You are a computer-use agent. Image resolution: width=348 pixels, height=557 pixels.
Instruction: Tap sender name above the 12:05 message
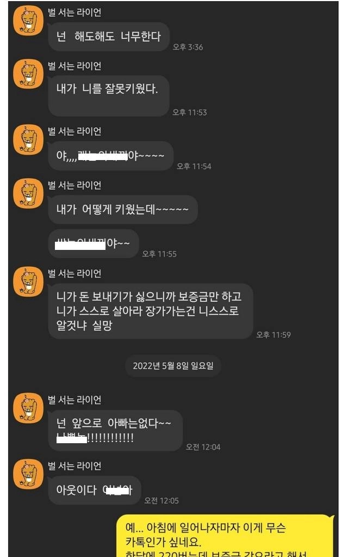click(x=74, y=466)
